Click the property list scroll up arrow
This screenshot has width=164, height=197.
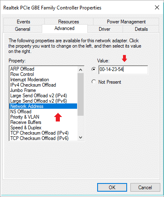tap(81, 70)
